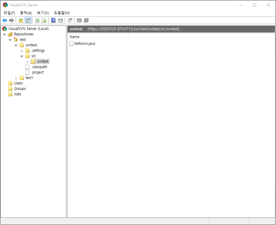
Task: Select VisualSVN Server (Local) root node
Action: [x=28, y=28]
